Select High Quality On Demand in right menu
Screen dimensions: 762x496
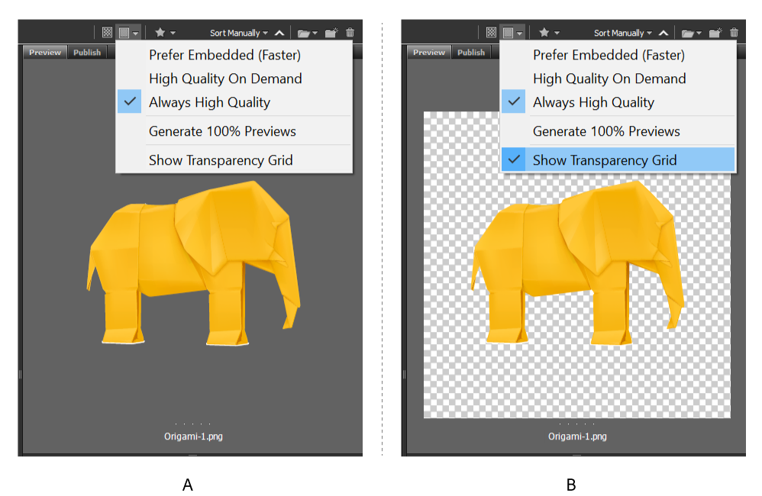609,79
